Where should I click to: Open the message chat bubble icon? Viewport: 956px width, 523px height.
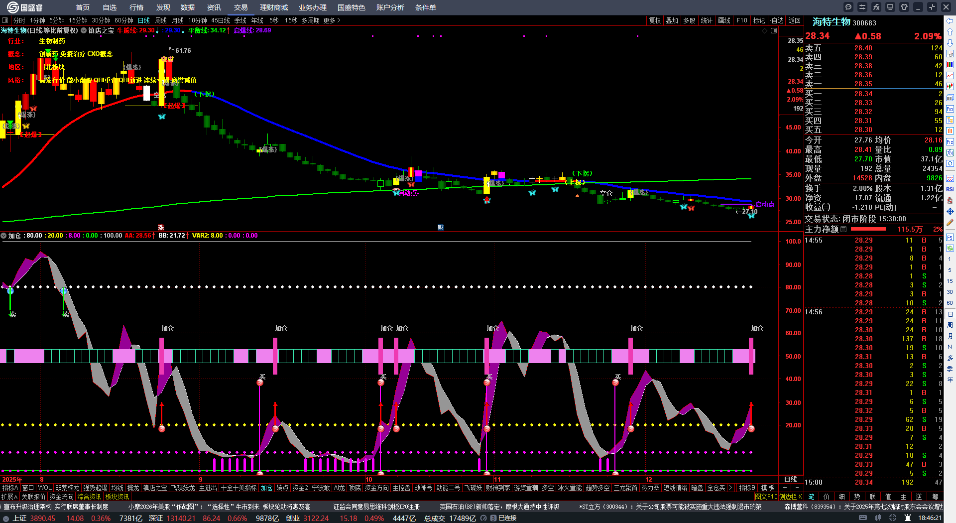(848, 7)
